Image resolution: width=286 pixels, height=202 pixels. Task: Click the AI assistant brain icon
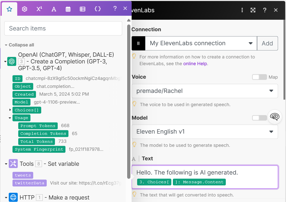pyautogui.click(x=275, y=117)
